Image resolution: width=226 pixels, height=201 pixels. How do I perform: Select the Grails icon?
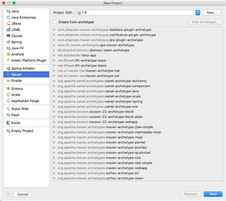coord(8,95)
